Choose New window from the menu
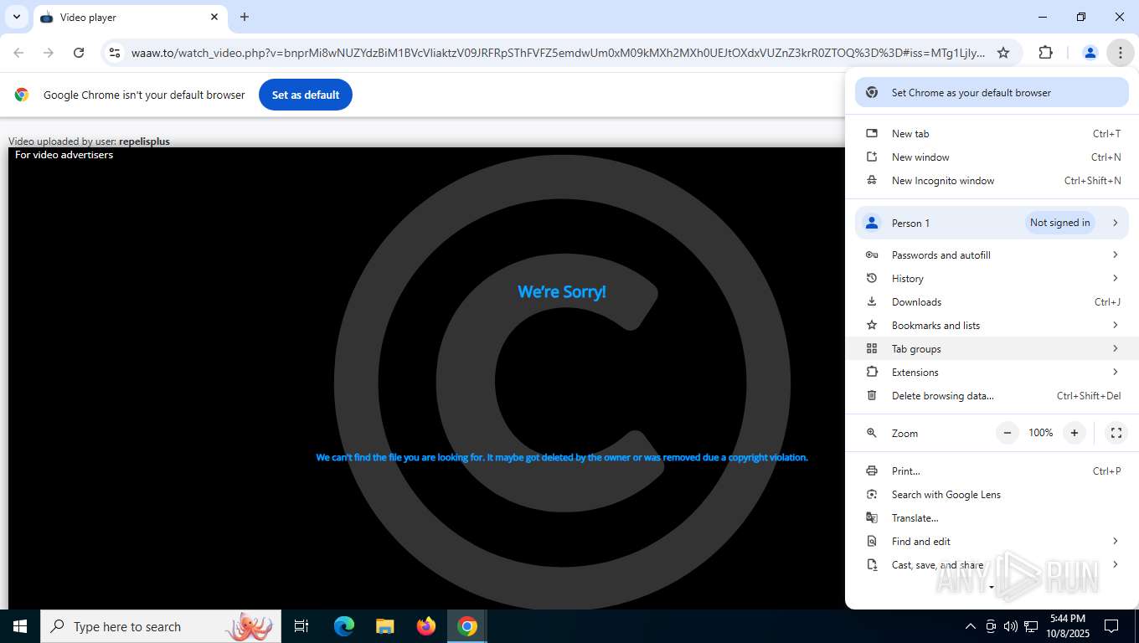Viewport: 1139px width, 643px height. tap(992, 157)
